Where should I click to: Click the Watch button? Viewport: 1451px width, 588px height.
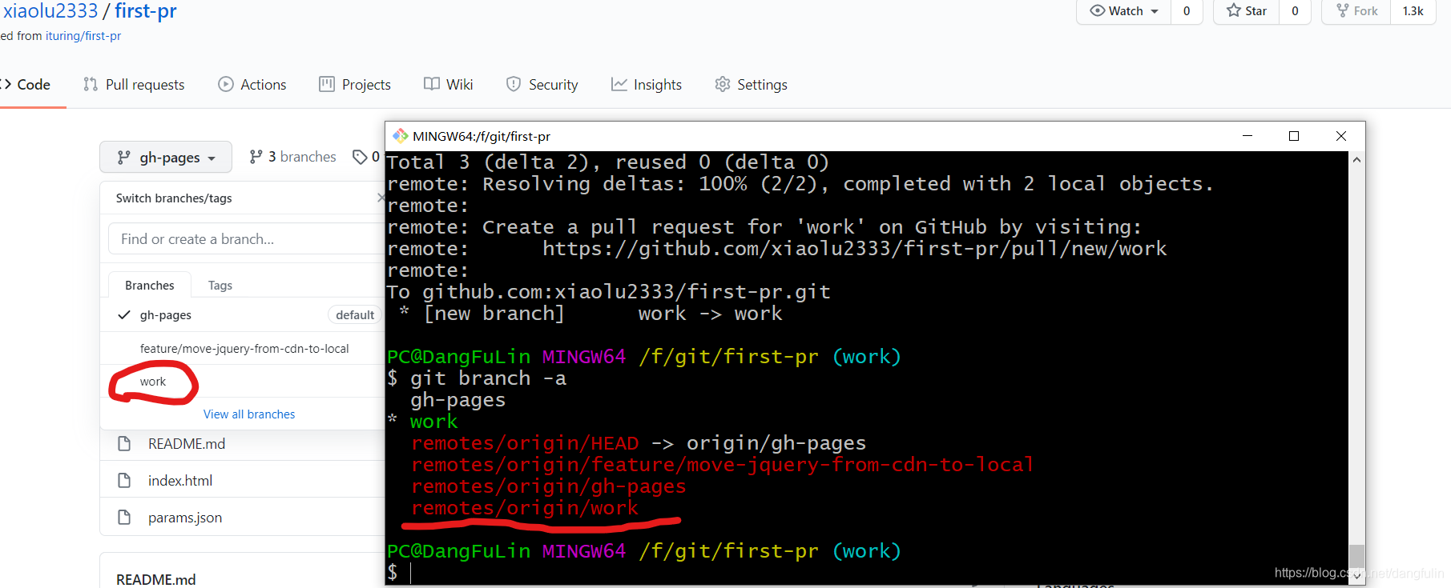[x=1123, y=11]
